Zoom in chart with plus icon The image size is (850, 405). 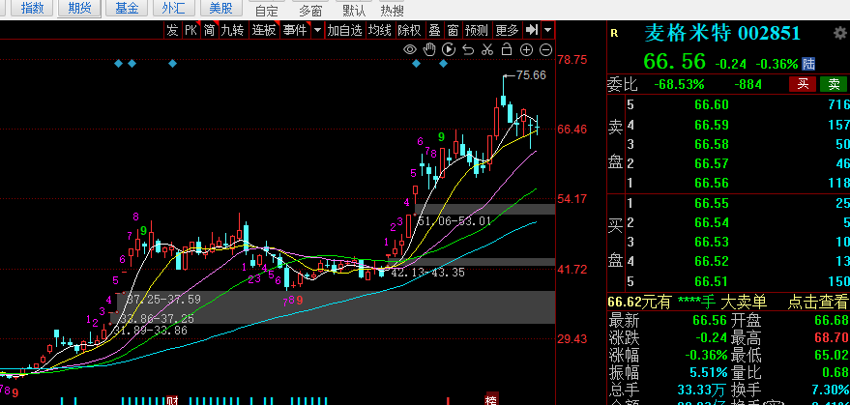(x=526, y=50)
